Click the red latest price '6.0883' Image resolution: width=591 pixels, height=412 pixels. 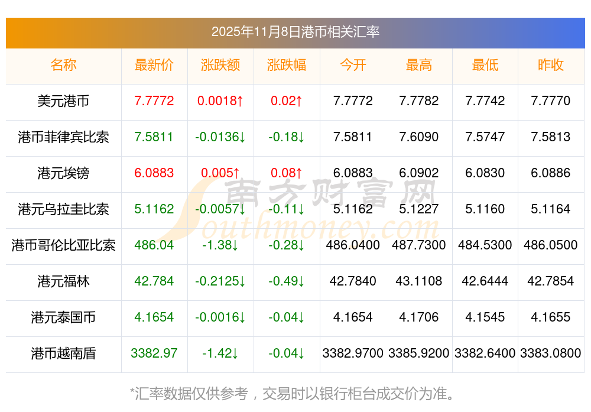[154, 173]
